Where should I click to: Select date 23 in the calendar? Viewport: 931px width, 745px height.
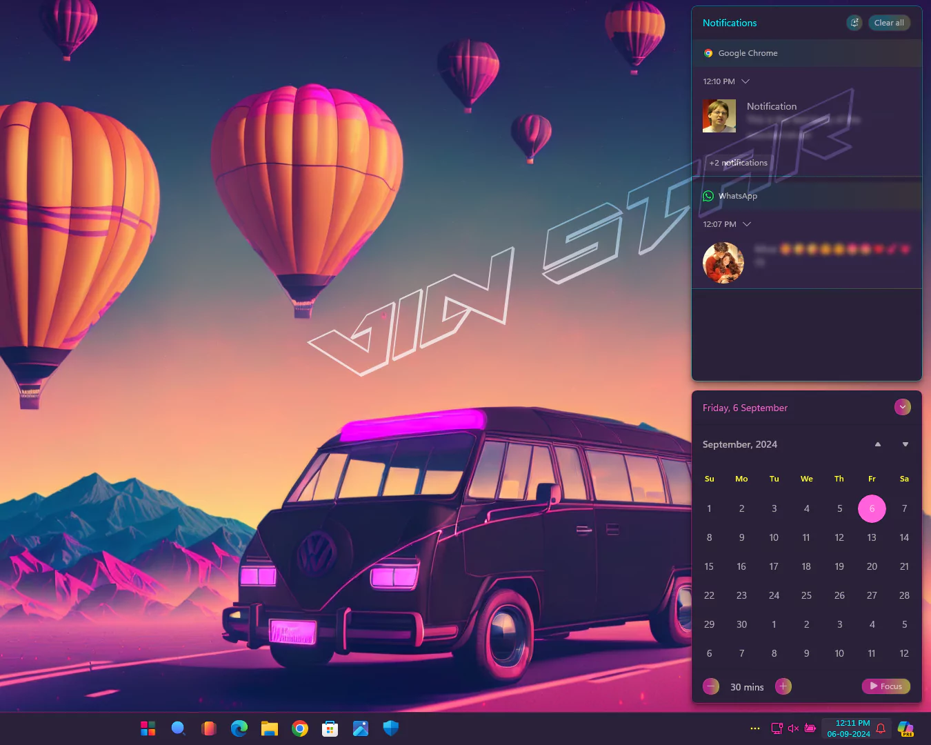[741, 595]
